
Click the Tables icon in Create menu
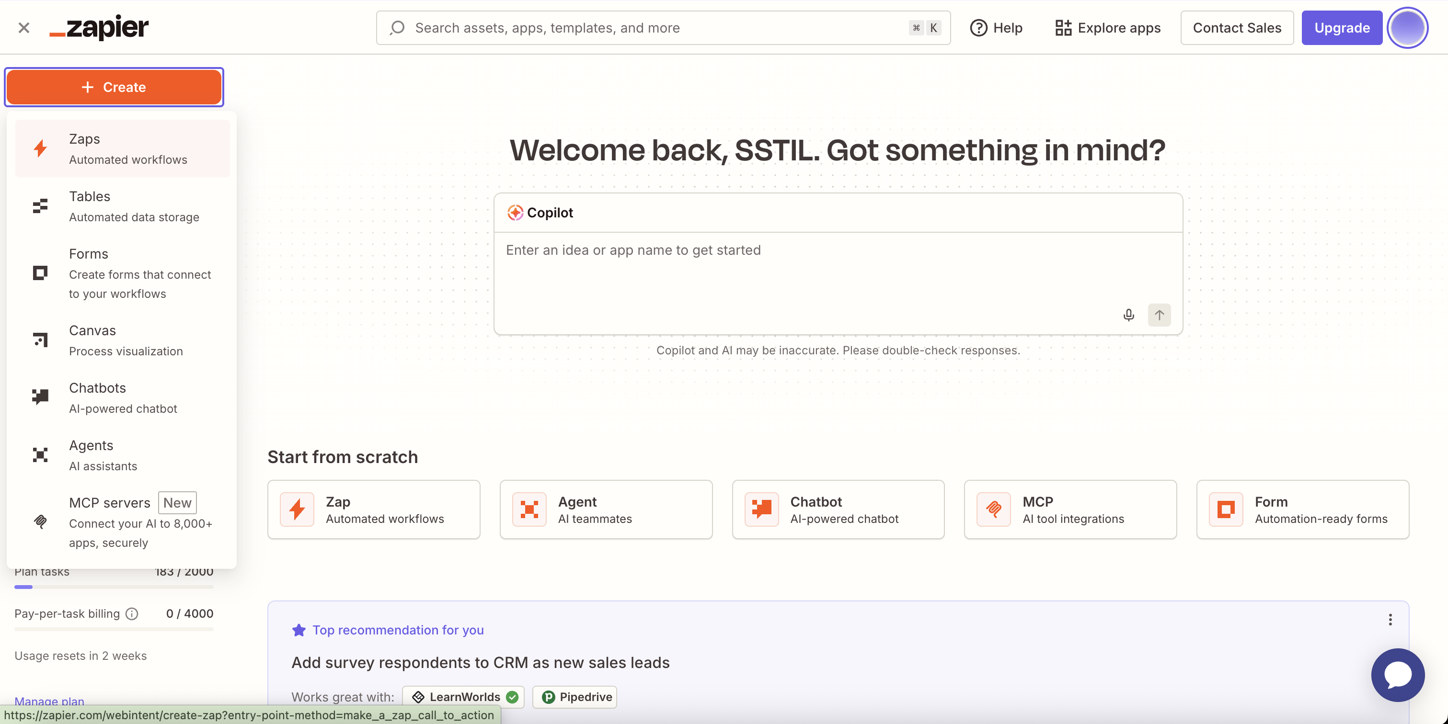coord(40,206)
